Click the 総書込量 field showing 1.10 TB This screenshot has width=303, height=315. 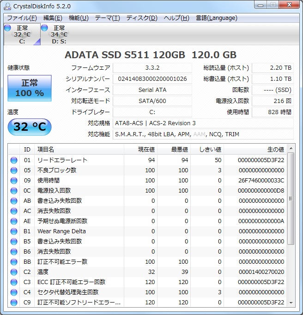(273, 79)
